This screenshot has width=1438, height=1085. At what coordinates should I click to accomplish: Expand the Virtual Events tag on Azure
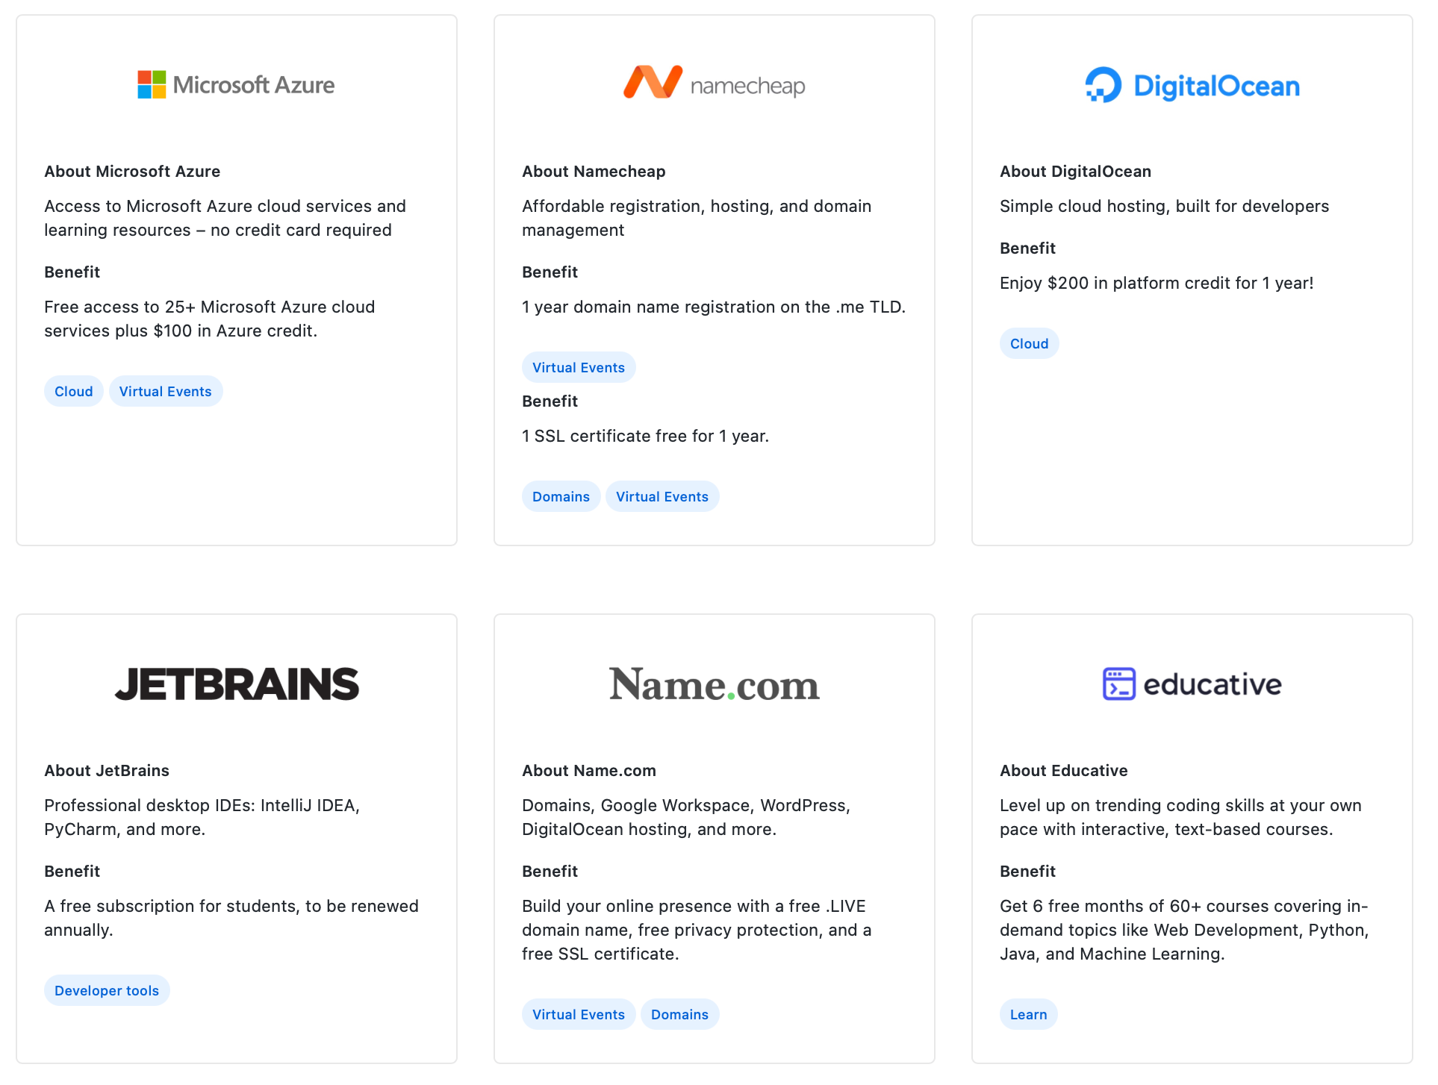164,391
